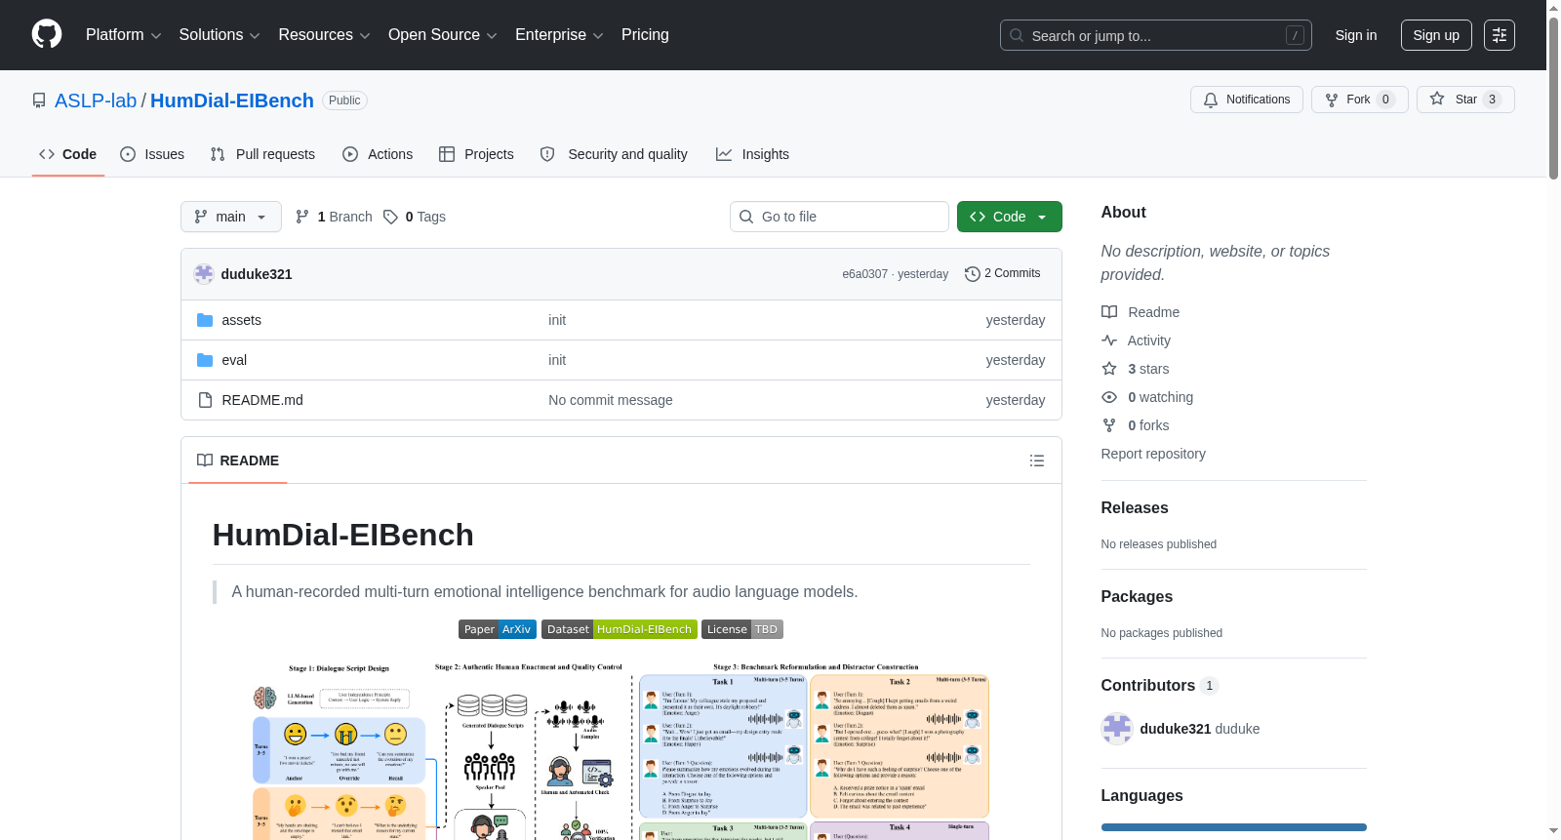Select the README tab heading
Screen dimensions: 1561x840
(238, 460)
